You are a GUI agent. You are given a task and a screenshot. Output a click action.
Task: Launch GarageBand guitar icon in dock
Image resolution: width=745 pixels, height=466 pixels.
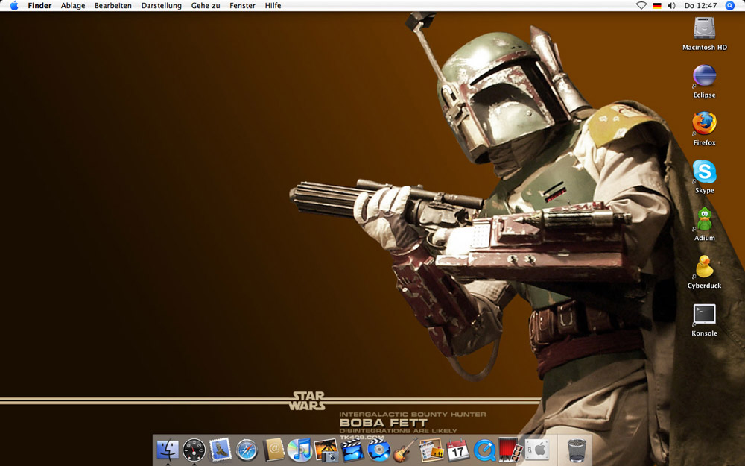[405, 450]
